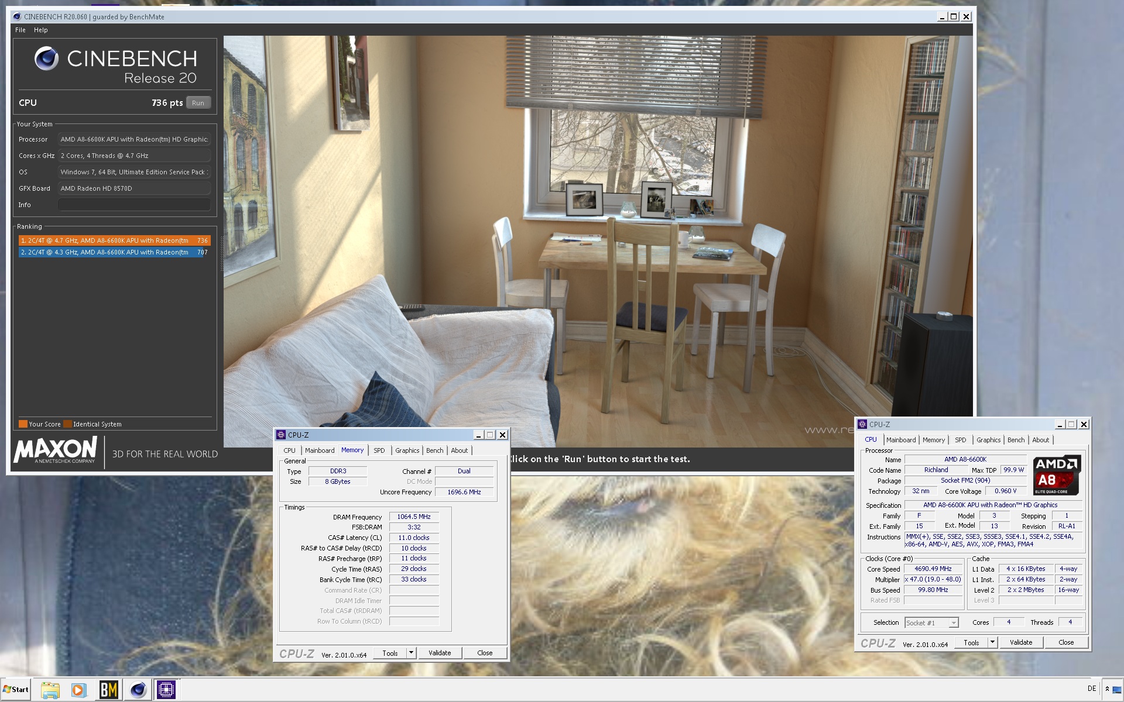The image size is (1124, 702).
Task: Select CPU tab in right CPU-Z window
Action: (871, 439)
